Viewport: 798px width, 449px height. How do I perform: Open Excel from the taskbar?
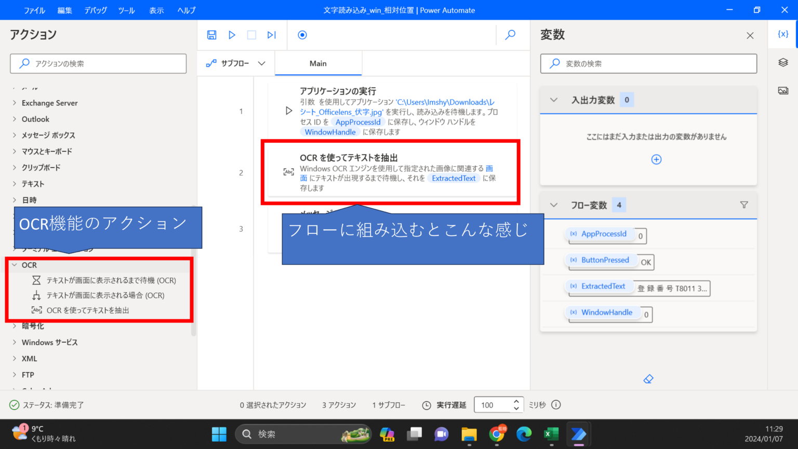point(551,434)
